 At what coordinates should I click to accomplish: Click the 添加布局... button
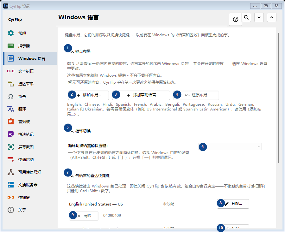point(89,95)
